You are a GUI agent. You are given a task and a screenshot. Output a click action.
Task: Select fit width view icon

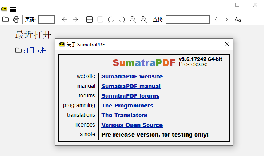click(89, 19)
